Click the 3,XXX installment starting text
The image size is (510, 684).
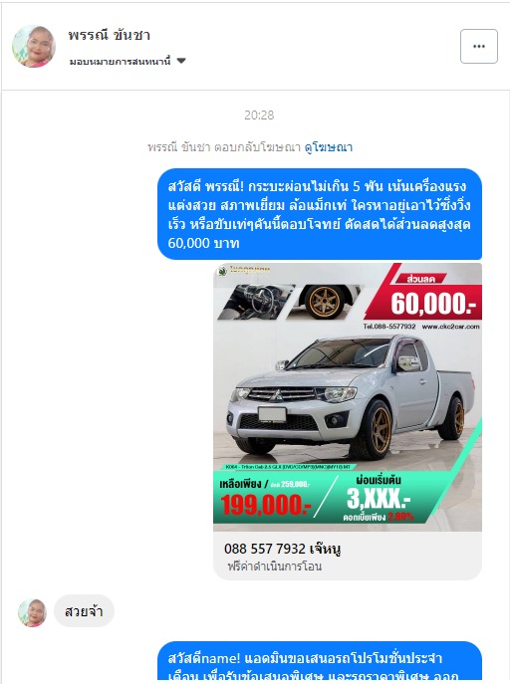pyautogui.click(x=379, y=498)
